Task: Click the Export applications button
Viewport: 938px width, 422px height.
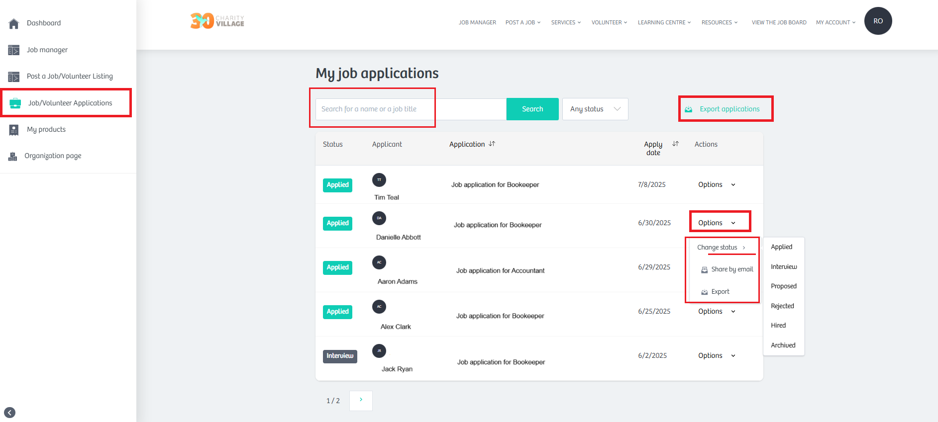Action: pos(723,109)
